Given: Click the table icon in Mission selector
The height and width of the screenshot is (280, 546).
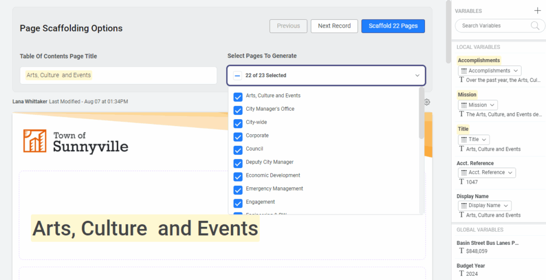Looking at the screenshot, I should click(x=463, y=105).
